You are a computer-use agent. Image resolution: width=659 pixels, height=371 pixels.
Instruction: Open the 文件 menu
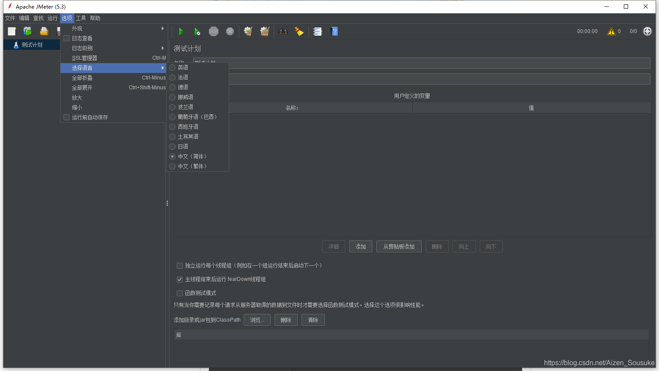pos(10,18)
